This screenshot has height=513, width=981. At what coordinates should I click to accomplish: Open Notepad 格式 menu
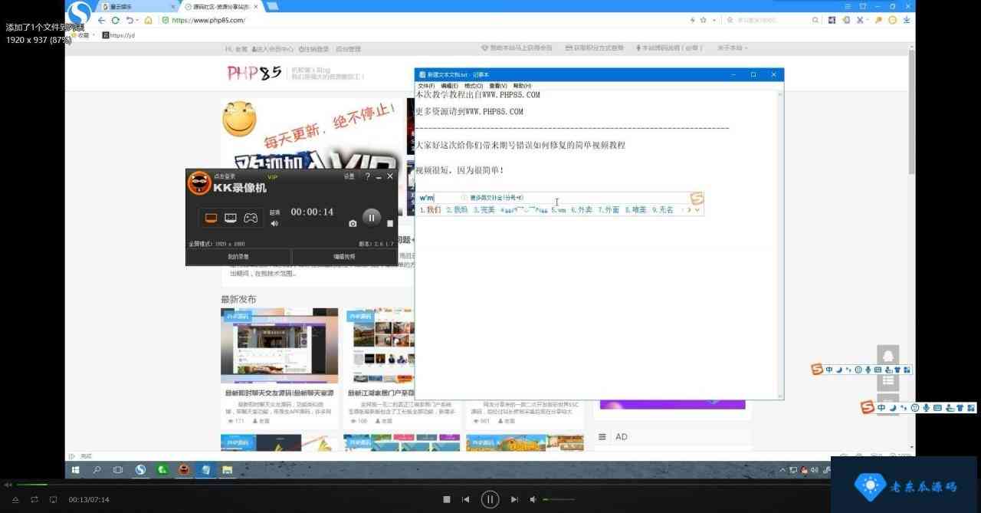tap(474, 86)
